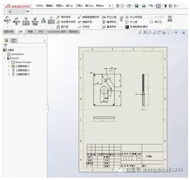
Task: Click the tree filter funnel icon
Action: (x=5, y=46)
